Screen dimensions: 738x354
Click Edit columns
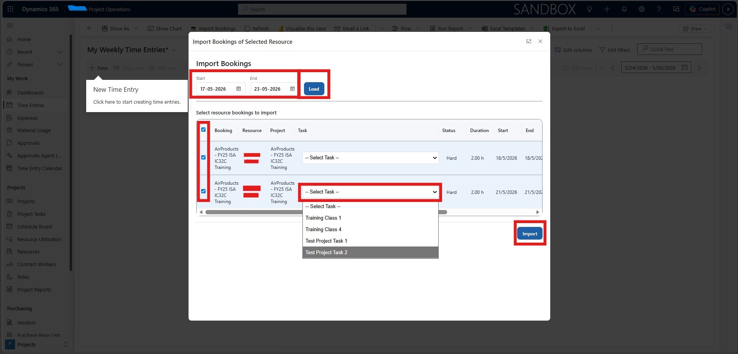click(573, 50)
